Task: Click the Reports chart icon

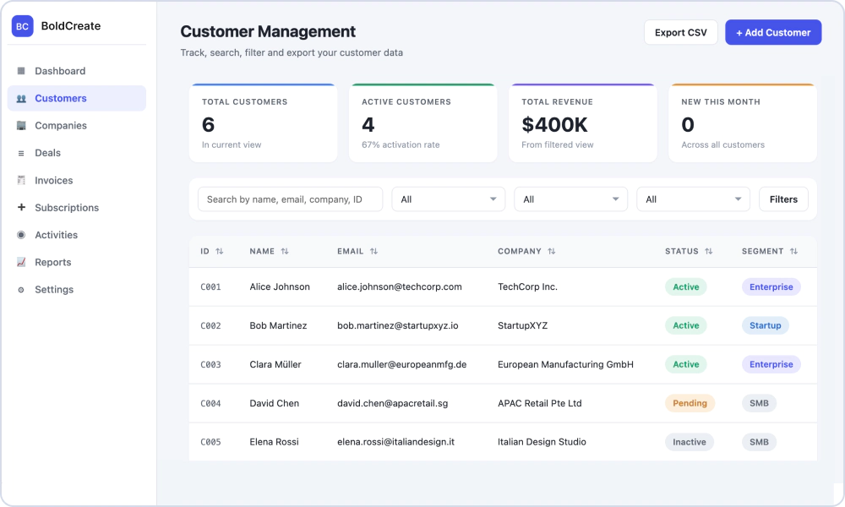Action: (21, 262)
